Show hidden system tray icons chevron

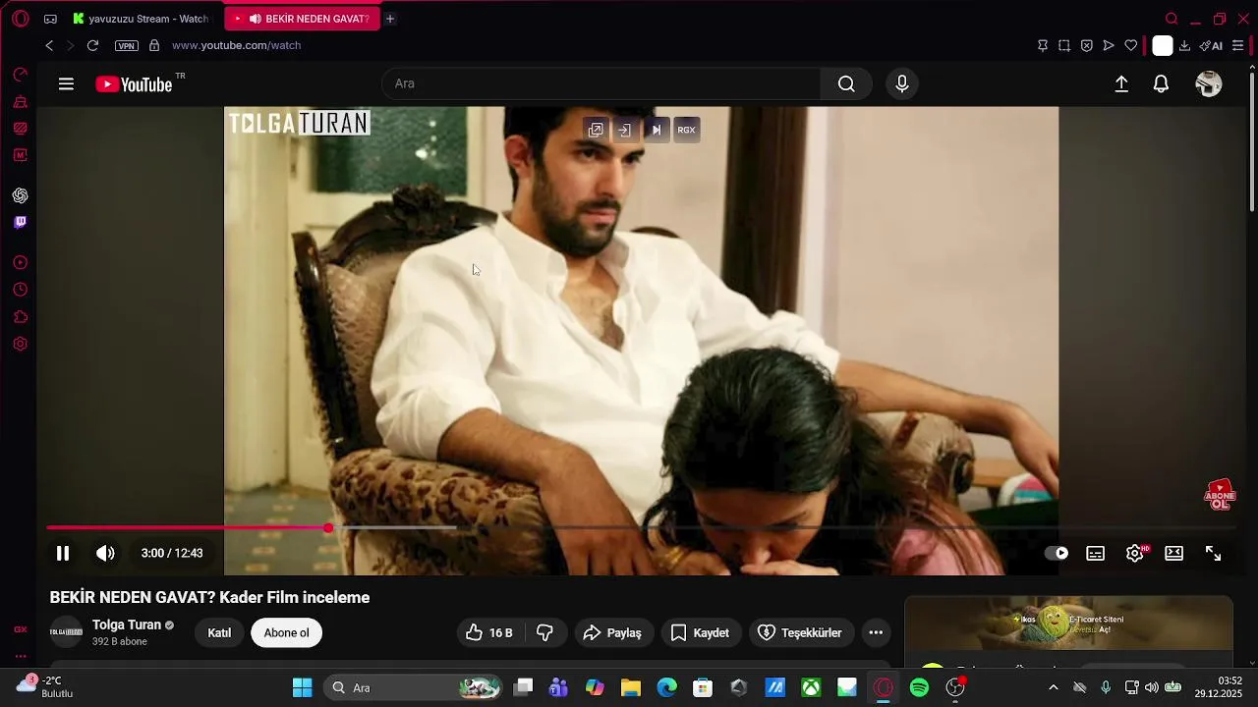pos(1054,687)
